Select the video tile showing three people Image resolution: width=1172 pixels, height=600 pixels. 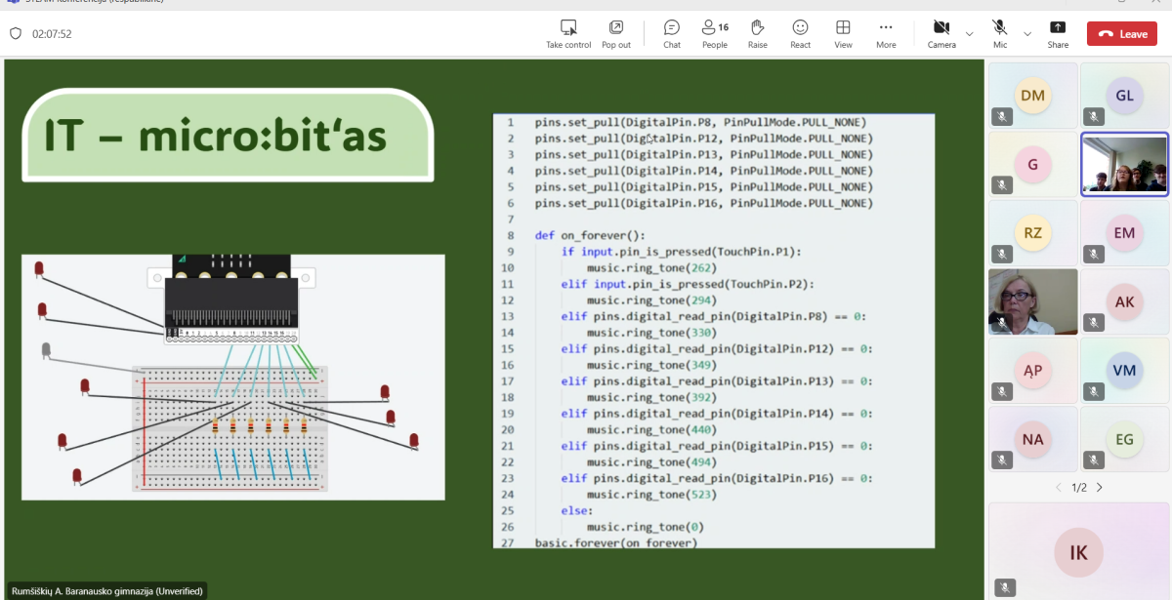pyautogui.click(x=1125, y=164)
